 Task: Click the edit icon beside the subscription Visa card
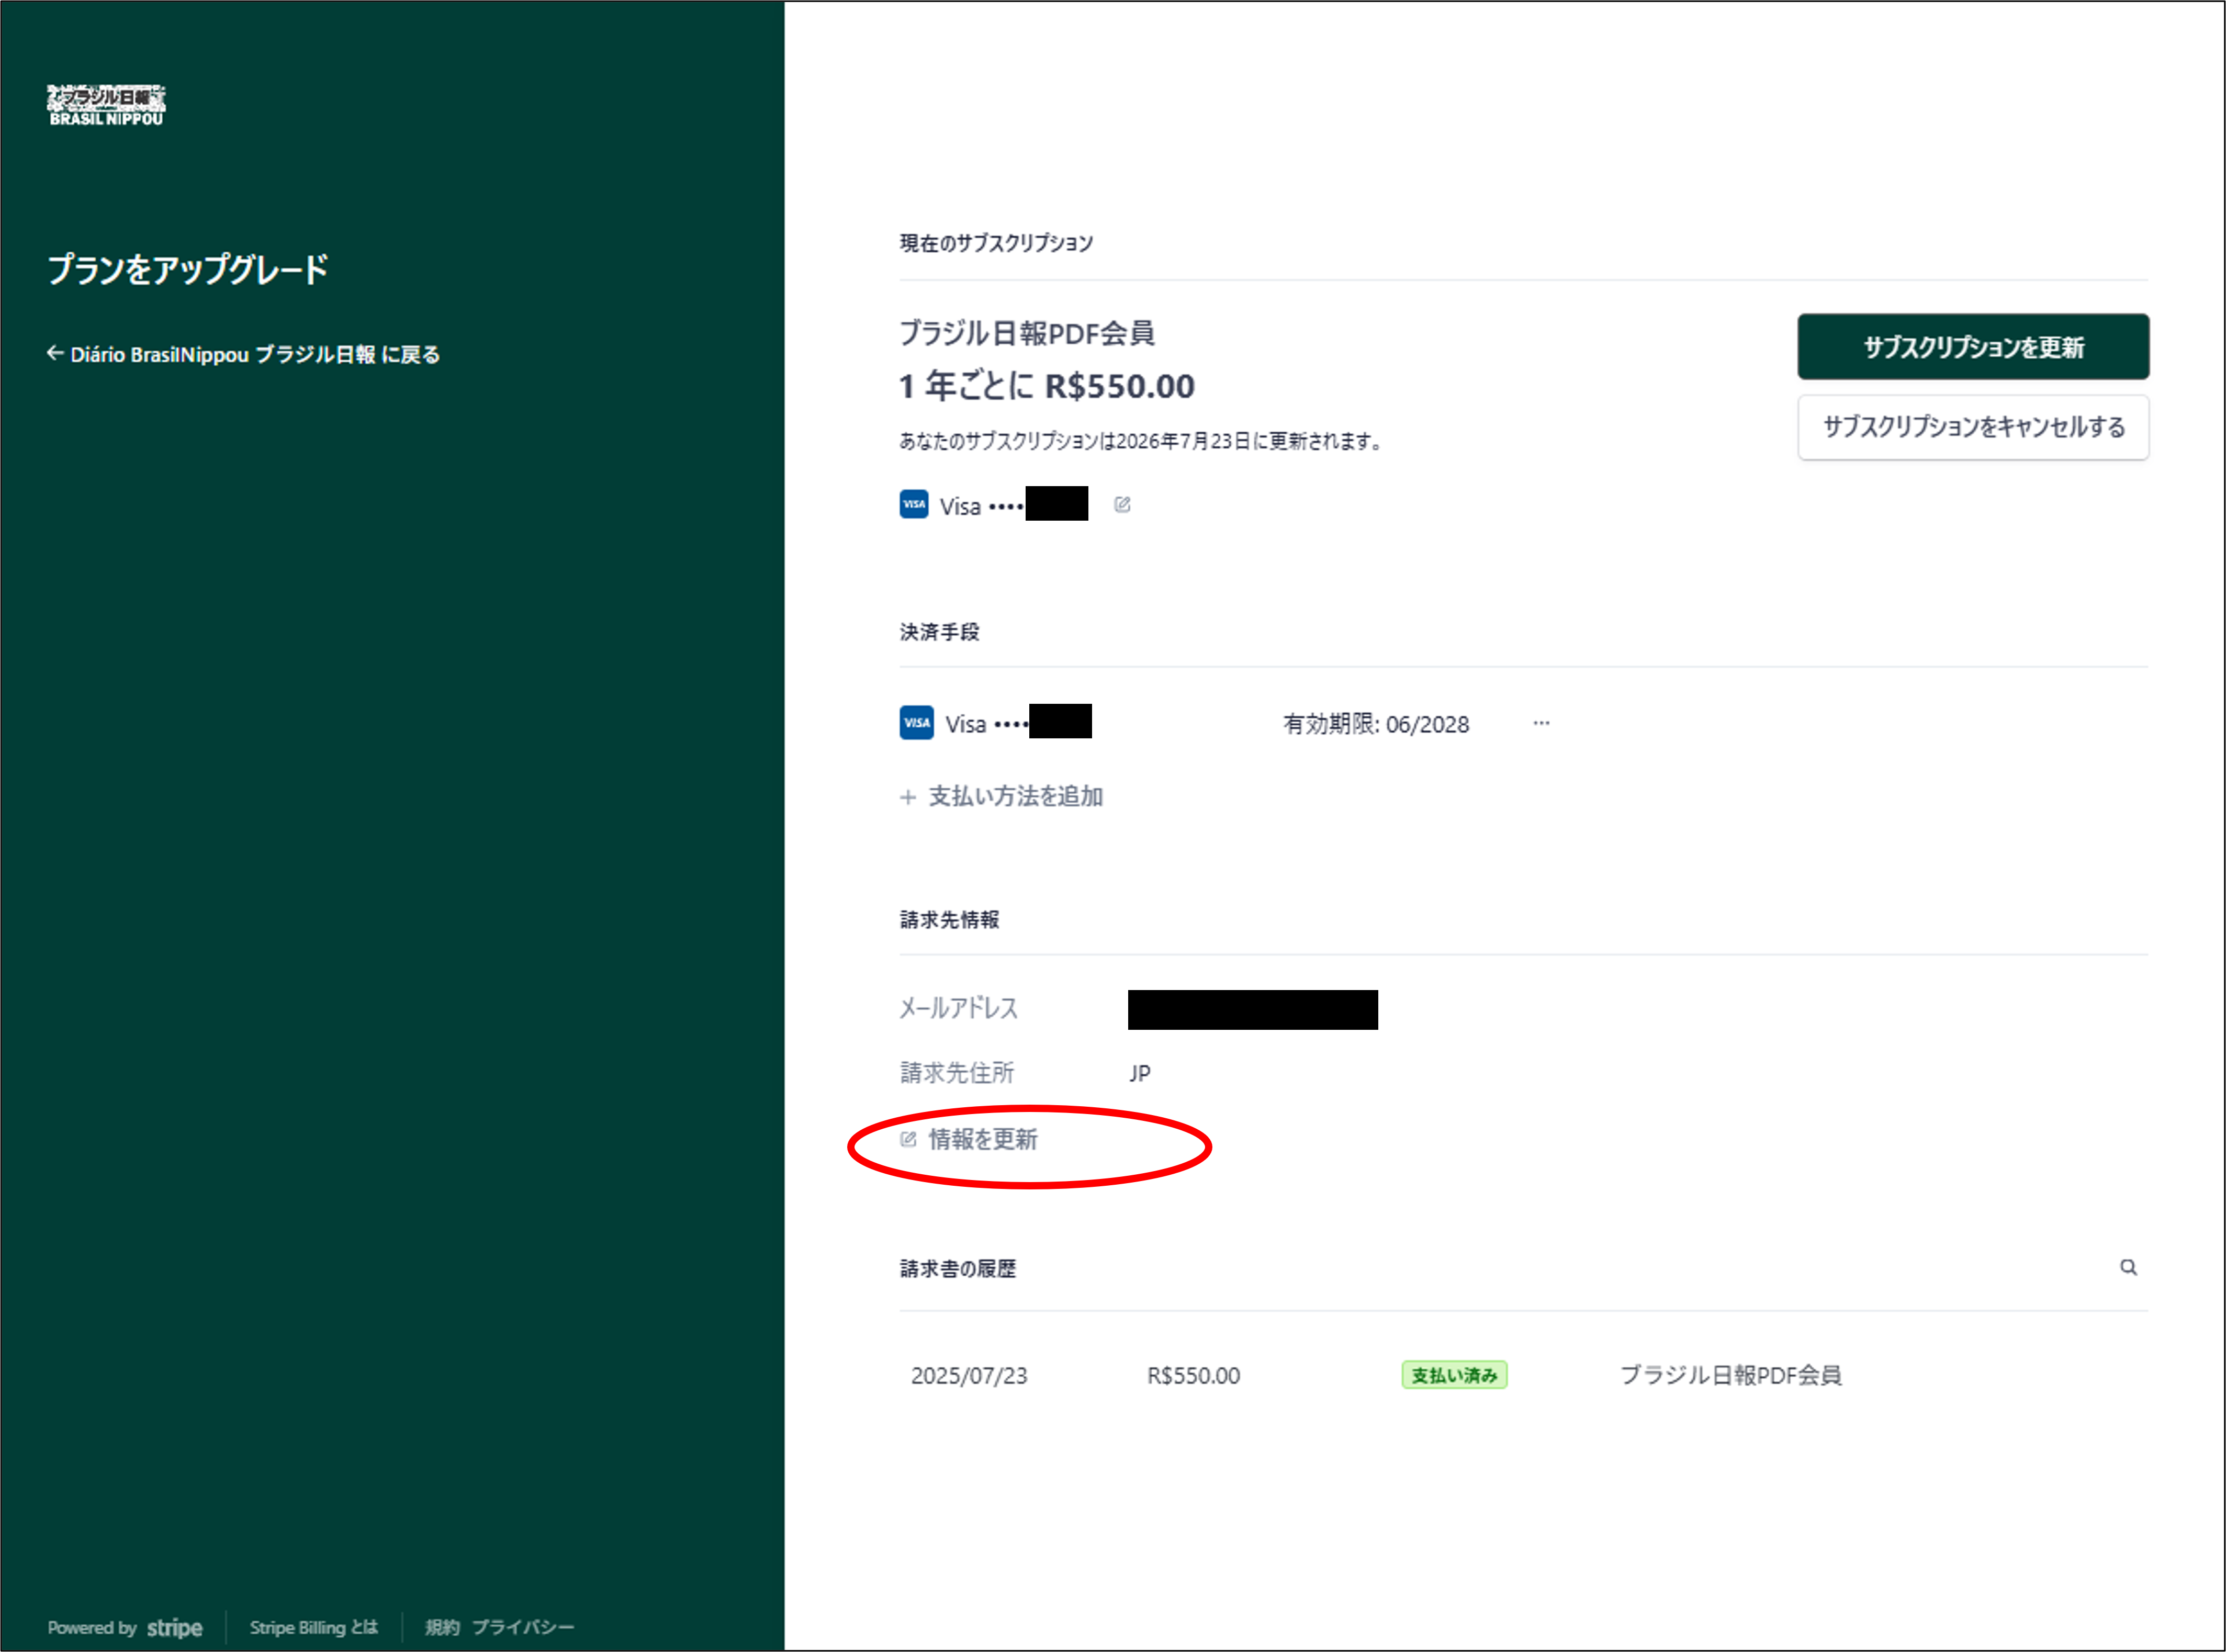pyautogui.click(x=1122, y=505)
